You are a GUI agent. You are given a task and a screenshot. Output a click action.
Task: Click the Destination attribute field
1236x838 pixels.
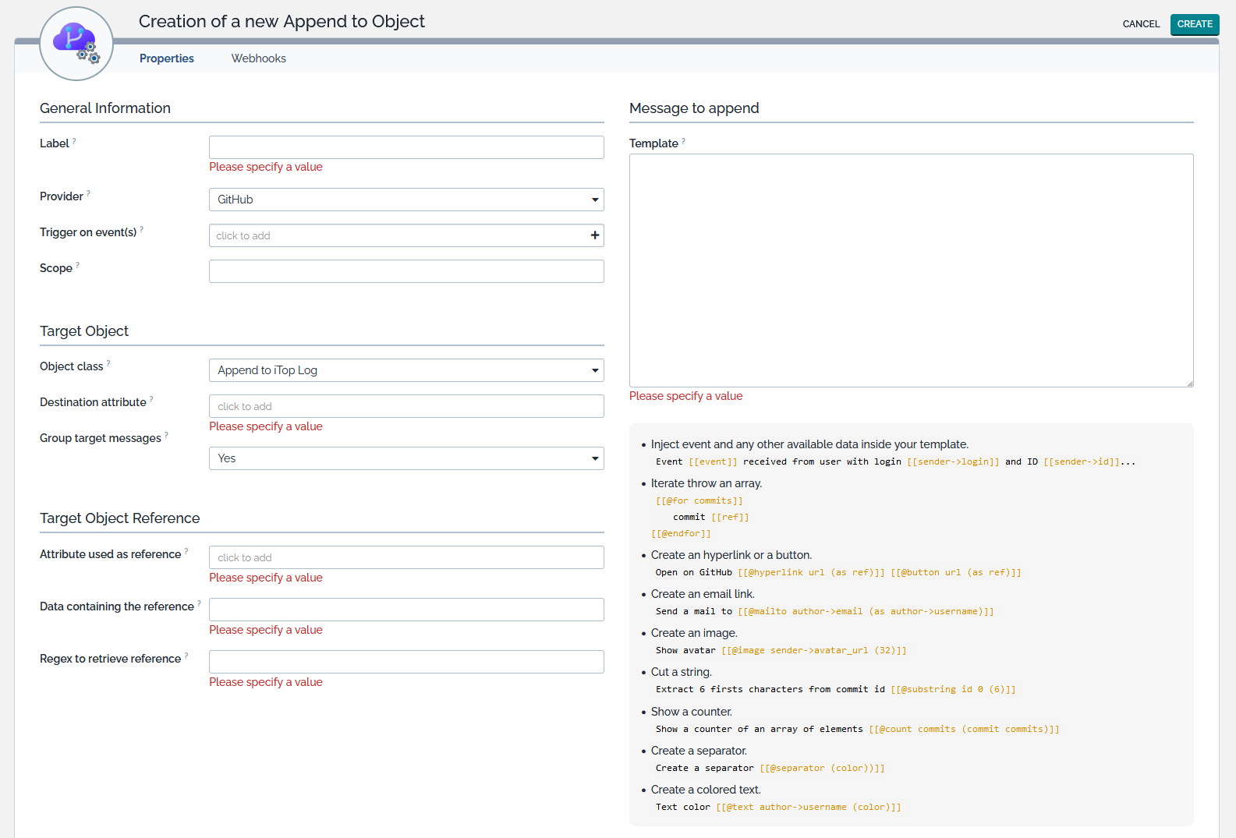[406, 406]
